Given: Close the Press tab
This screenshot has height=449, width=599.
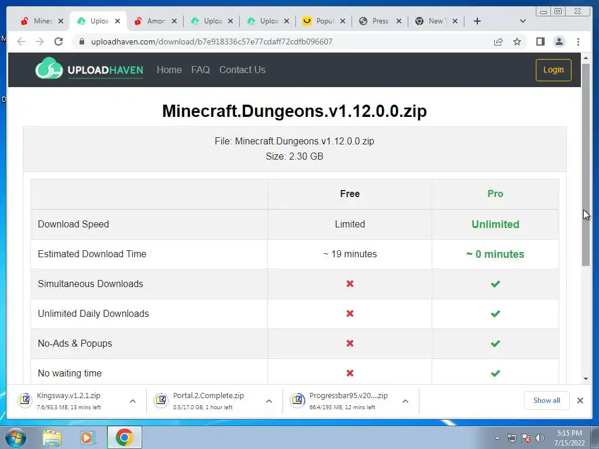Looking at the screenshot, I should [x=399, y=21].
